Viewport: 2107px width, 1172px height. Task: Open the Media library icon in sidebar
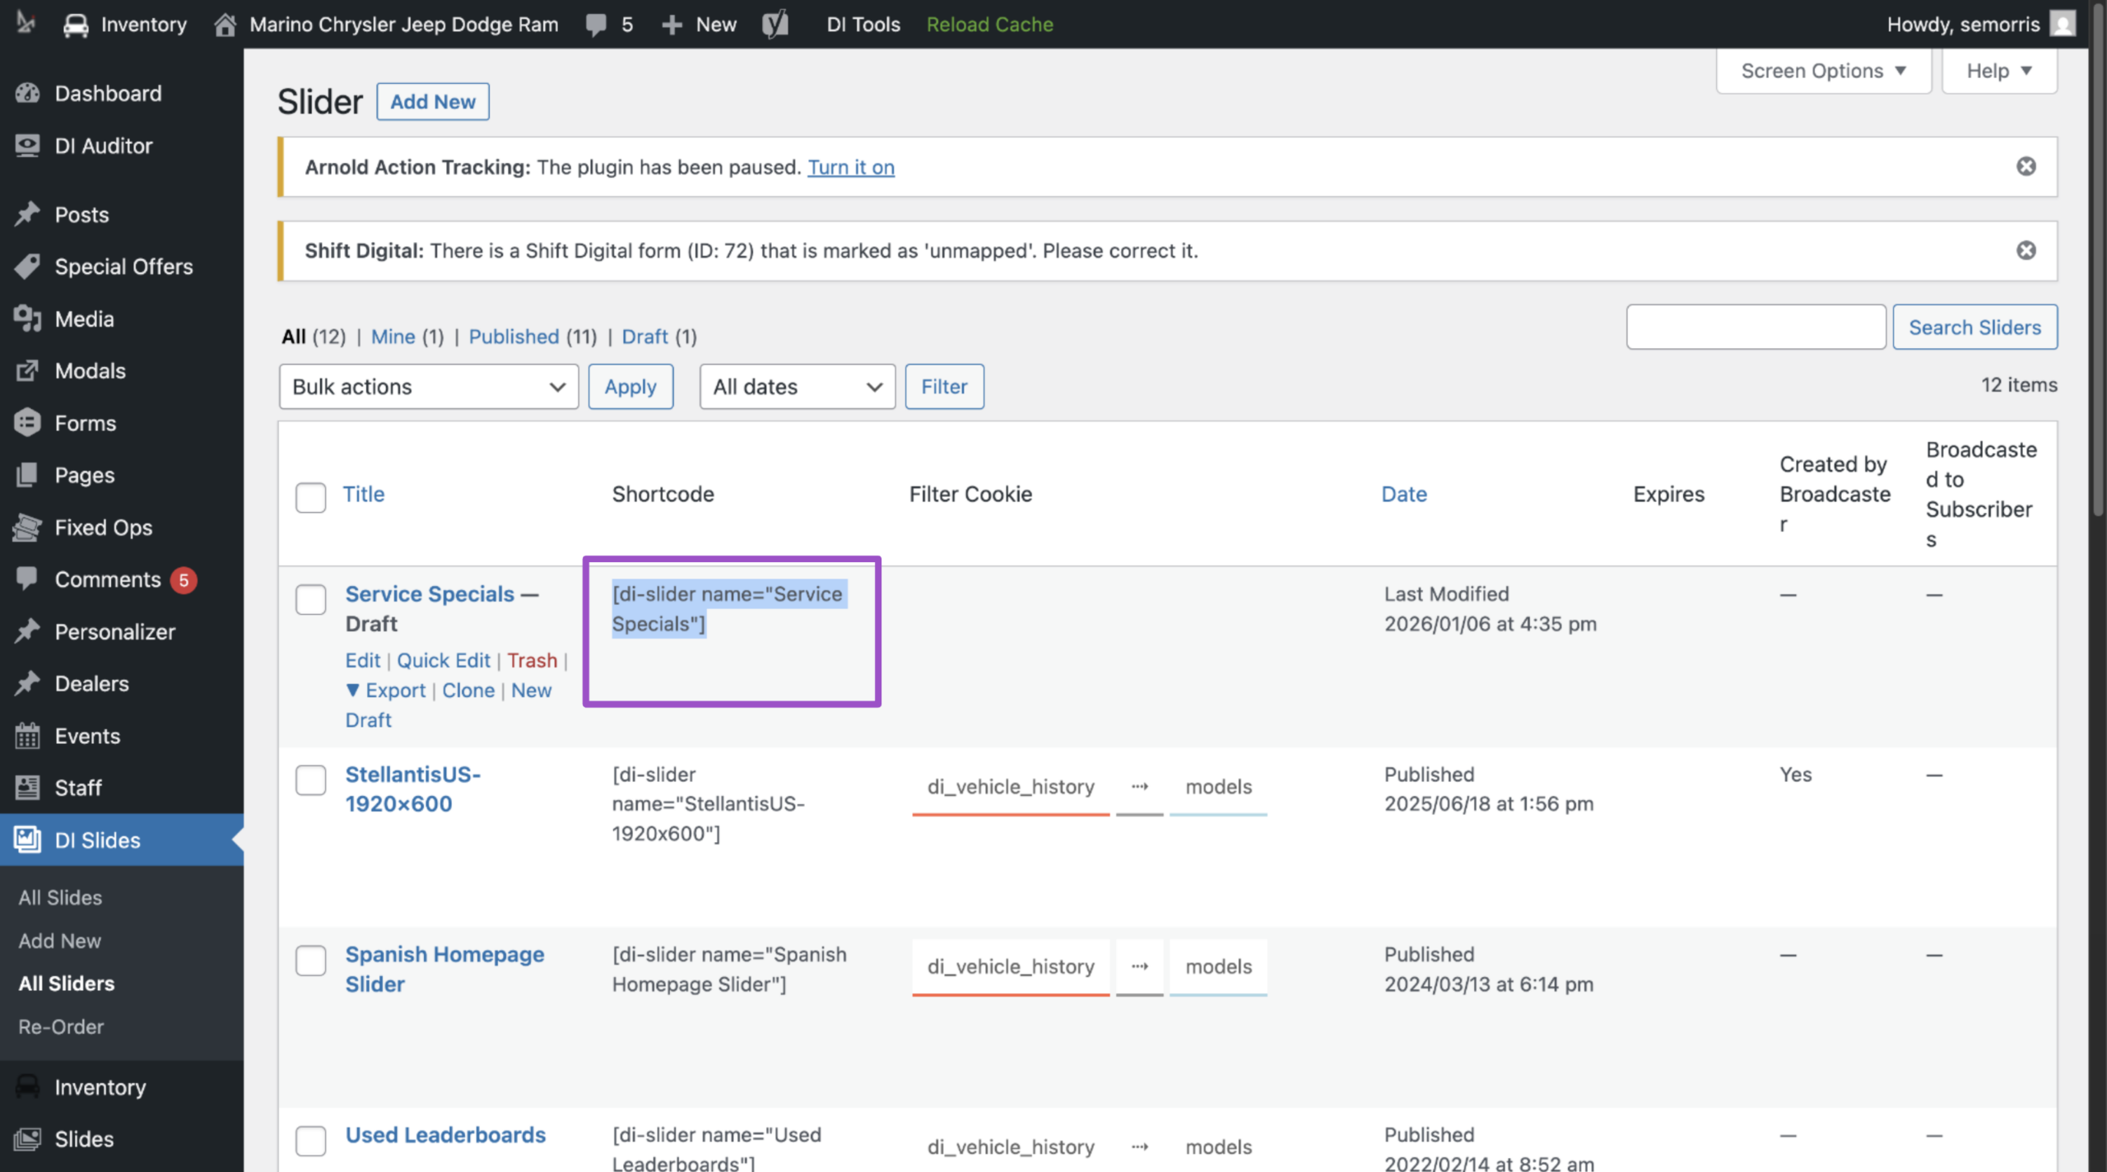click(27, 319)
